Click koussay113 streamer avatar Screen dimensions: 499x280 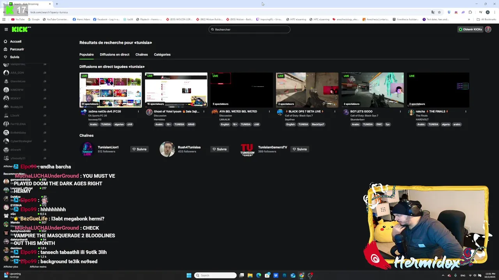pyautogui.click(x=83, y=112)
